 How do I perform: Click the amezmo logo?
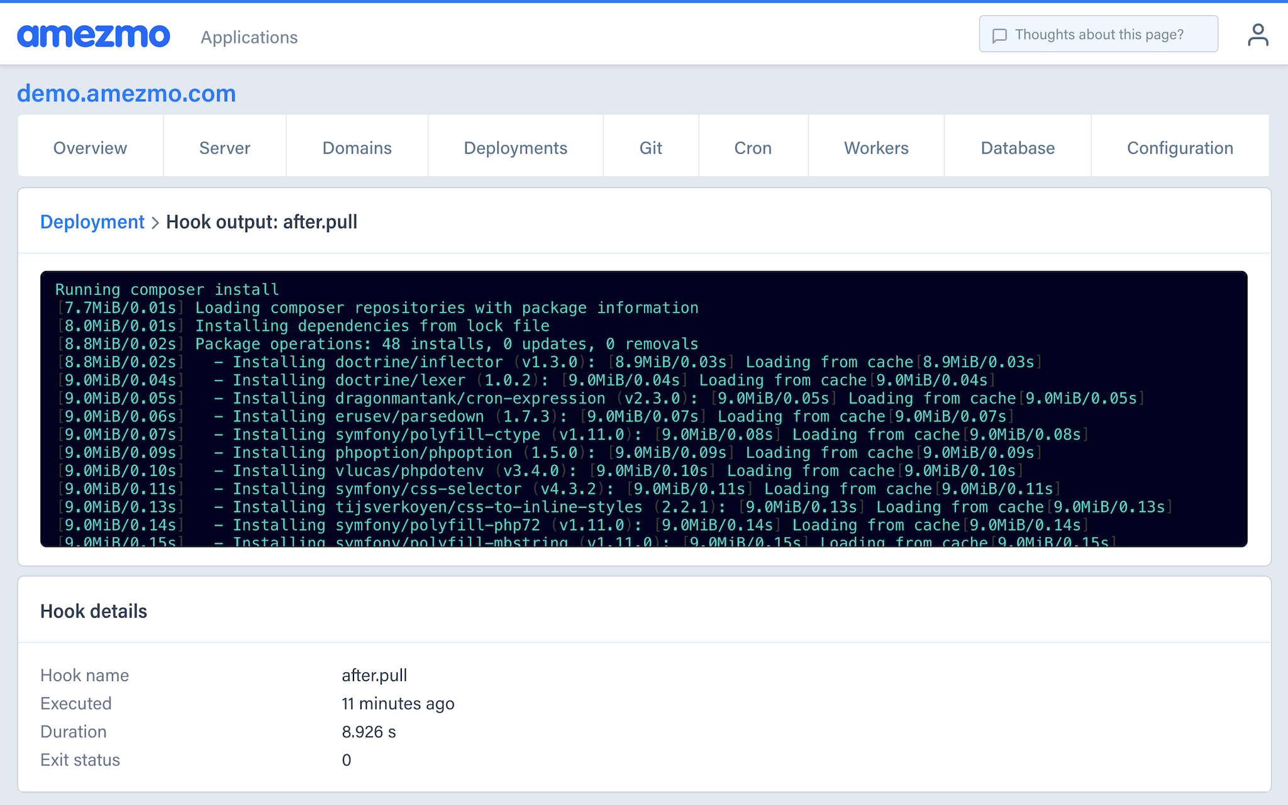(93, 36)
